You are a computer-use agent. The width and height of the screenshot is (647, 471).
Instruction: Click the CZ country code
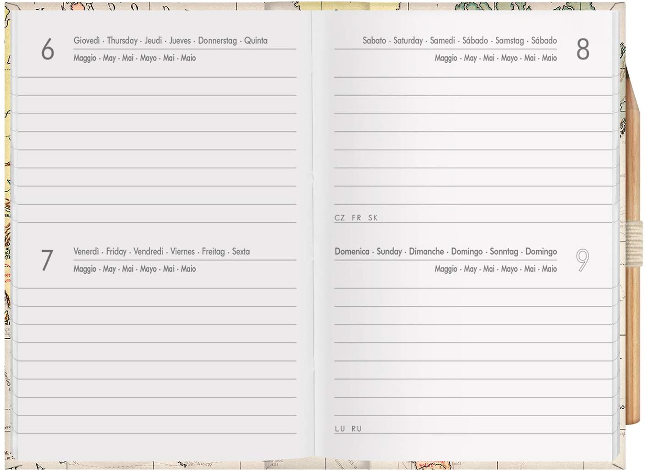pos(340,218)
